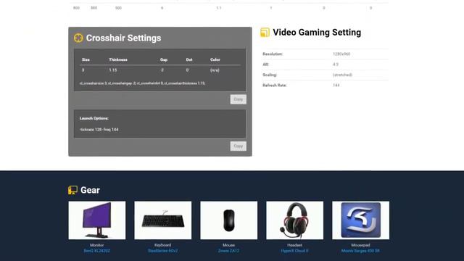The height and width of the screenshot is (261, 464).
Task: Click the "Size" column header
Action: click(86, 59)
